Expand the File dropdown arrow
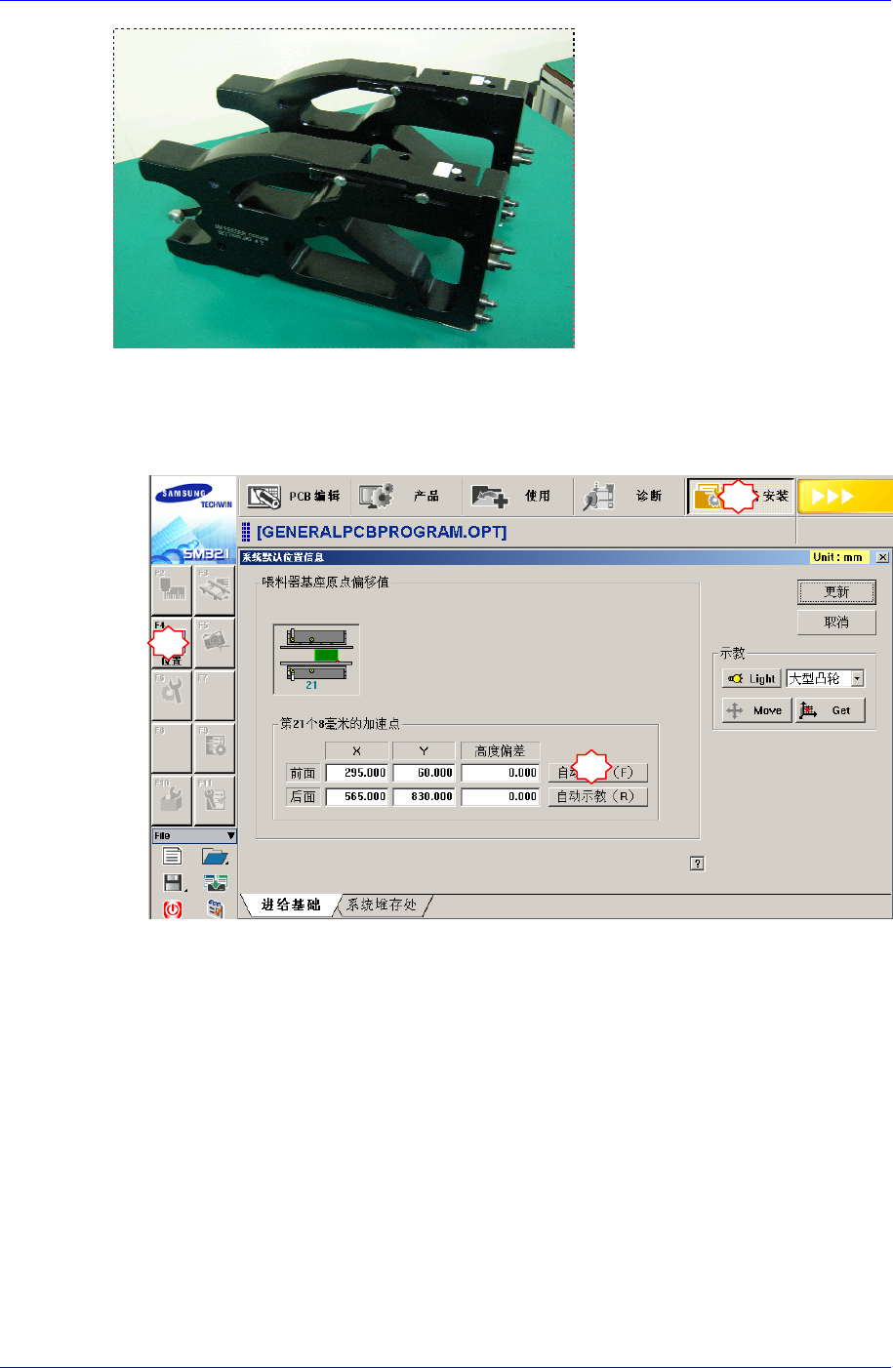This screenshot has height=1368, width=893. coord(230,836)
